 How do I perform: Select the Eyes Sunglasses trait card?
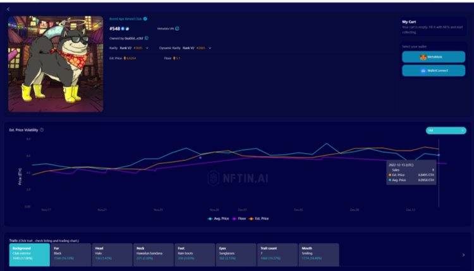236,255
